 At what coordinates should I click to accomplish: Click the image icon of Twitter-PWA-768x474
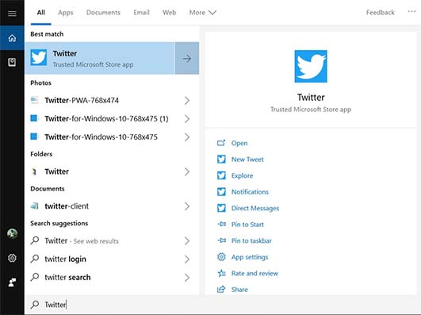click(x=34, y=100)
